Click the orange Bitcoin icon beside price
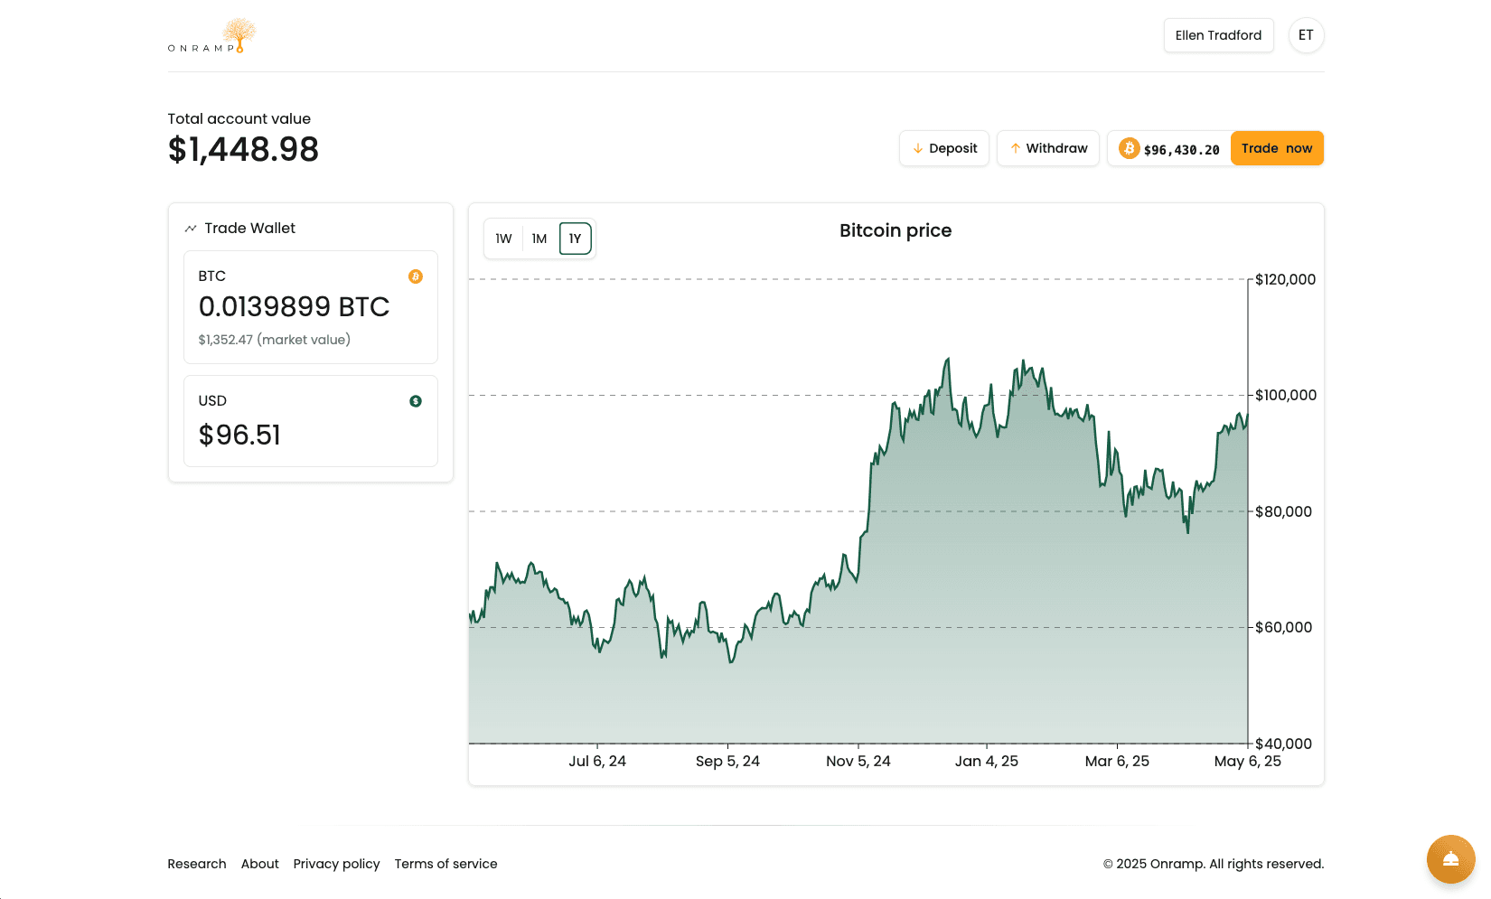Image resolution: width=1491 pixels, height=899 pixels. (x=1129, y=148)
